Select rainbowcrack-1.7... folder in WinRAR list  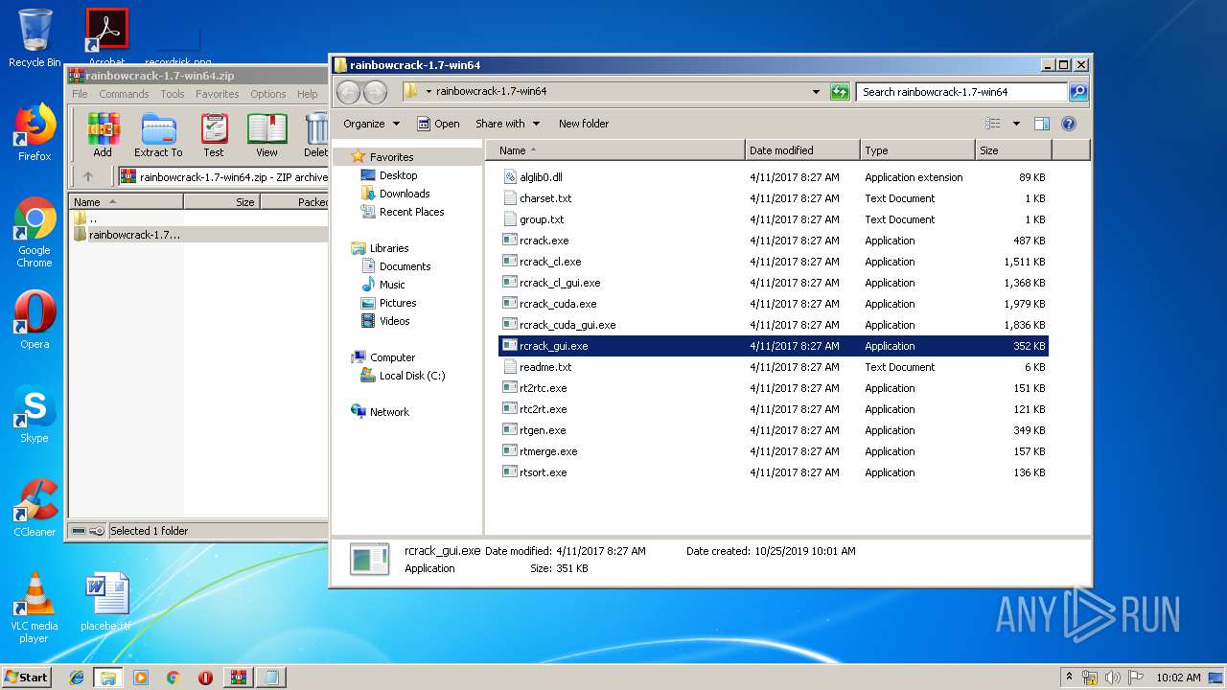pyautogui.click(x=127, y=235)
